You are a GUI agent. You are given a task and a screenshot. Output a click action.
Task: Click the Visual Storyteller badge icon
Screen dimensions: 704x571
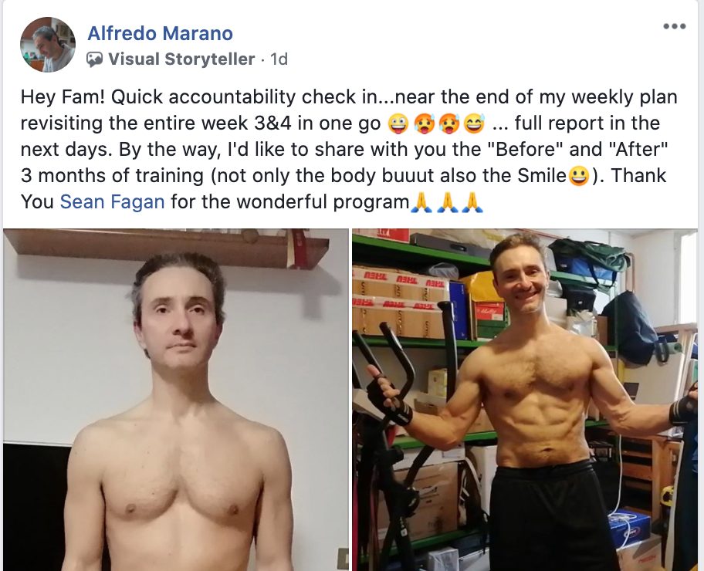pyautogui.click(x=94, y=59)
